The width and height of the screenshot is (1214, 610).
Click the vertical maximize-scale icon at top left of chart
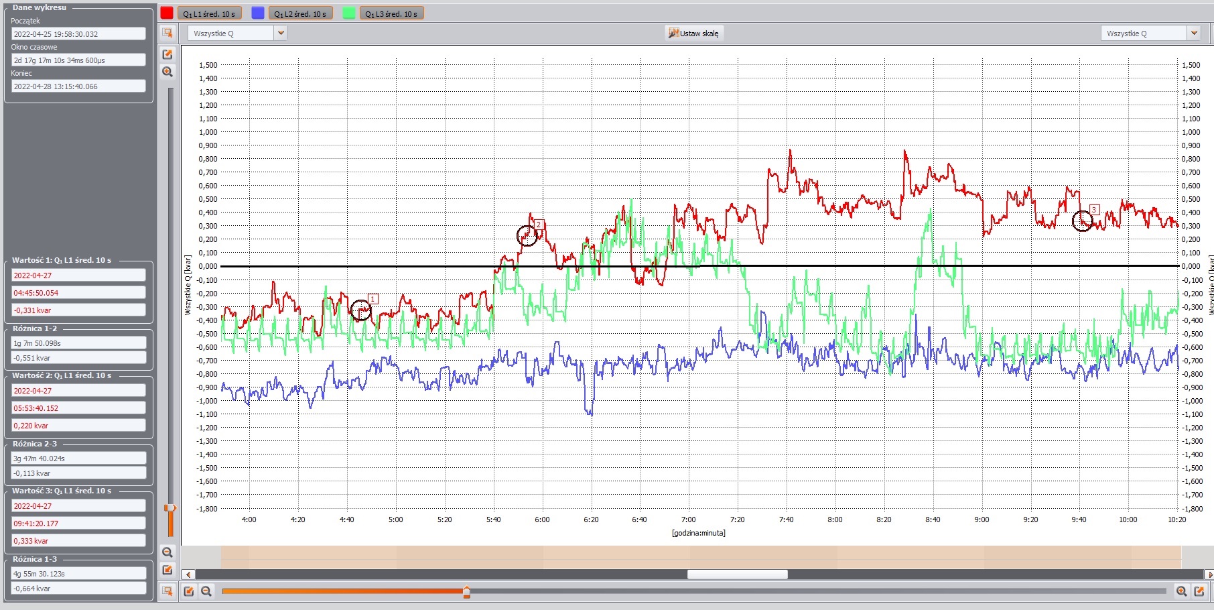point(167,54)
